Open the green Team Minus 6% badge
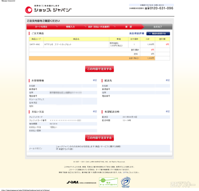The height and width of the screenshot is (191, 199). (x=108, y=182)
